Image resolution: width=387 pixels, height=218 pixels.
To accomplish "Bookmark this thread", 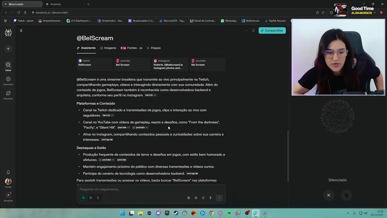I will (253, 31).
